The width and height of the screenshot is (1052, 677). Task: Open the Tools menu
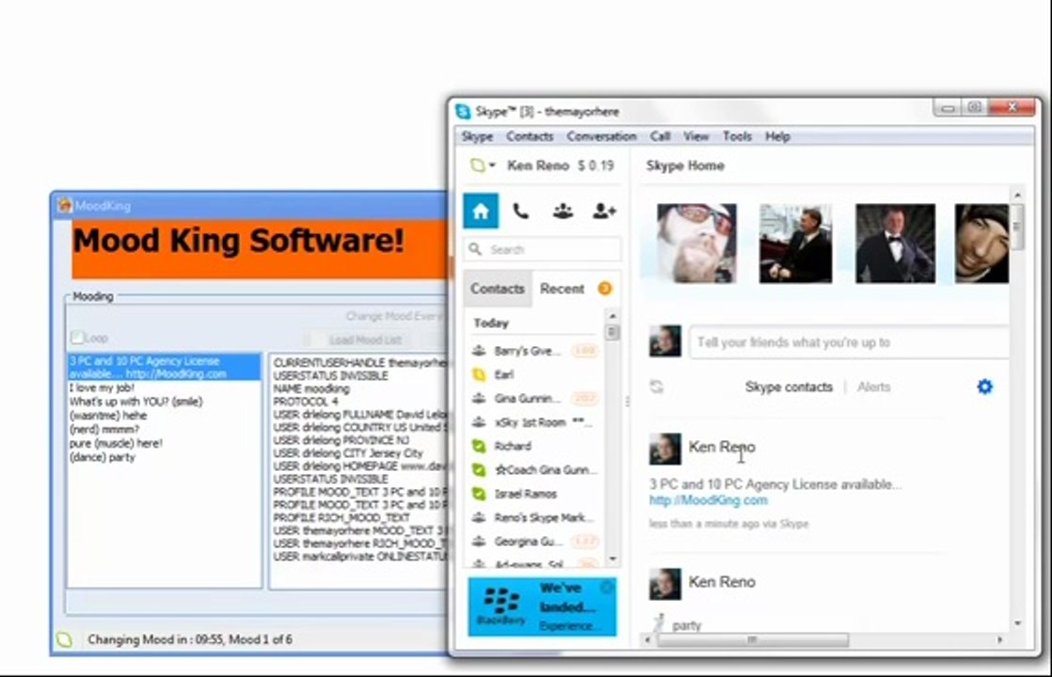tap(737, 136)
